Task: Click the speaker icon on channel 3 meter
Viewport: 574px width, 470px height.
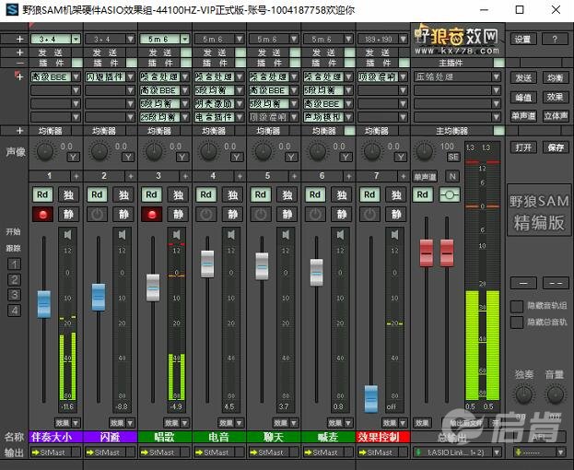Action: pyautogui.click(x=177, y=235)
